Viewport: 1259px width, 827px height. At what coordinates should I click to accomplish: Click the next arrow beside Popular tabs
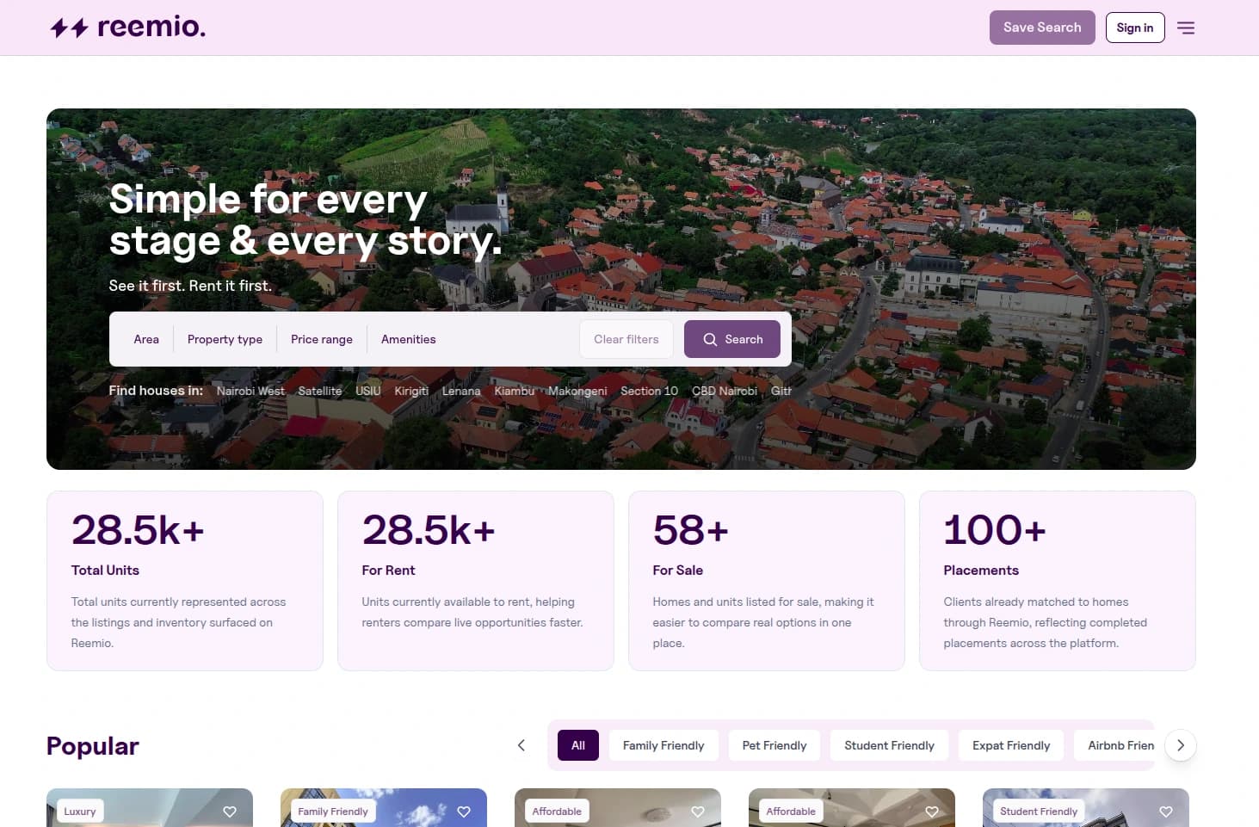(x=1181, y=745)
